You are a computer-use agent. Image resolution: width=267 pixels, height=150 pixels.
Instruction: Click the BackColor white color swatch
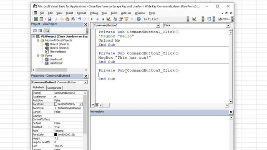pyautogui.click(x=55, y=104)
